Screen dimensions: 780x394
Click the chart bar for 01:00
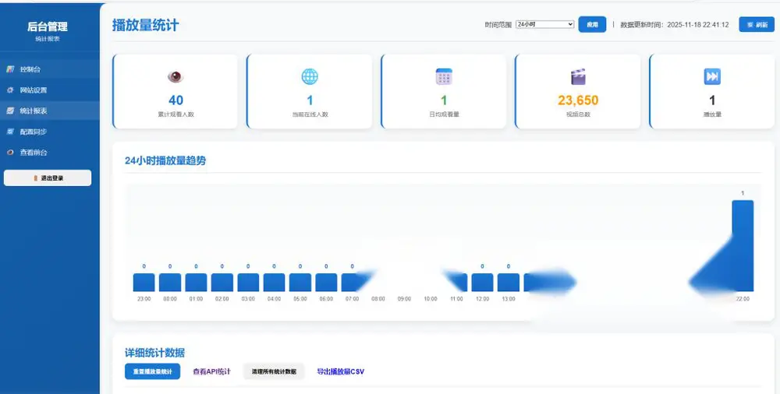click(196, 282)
